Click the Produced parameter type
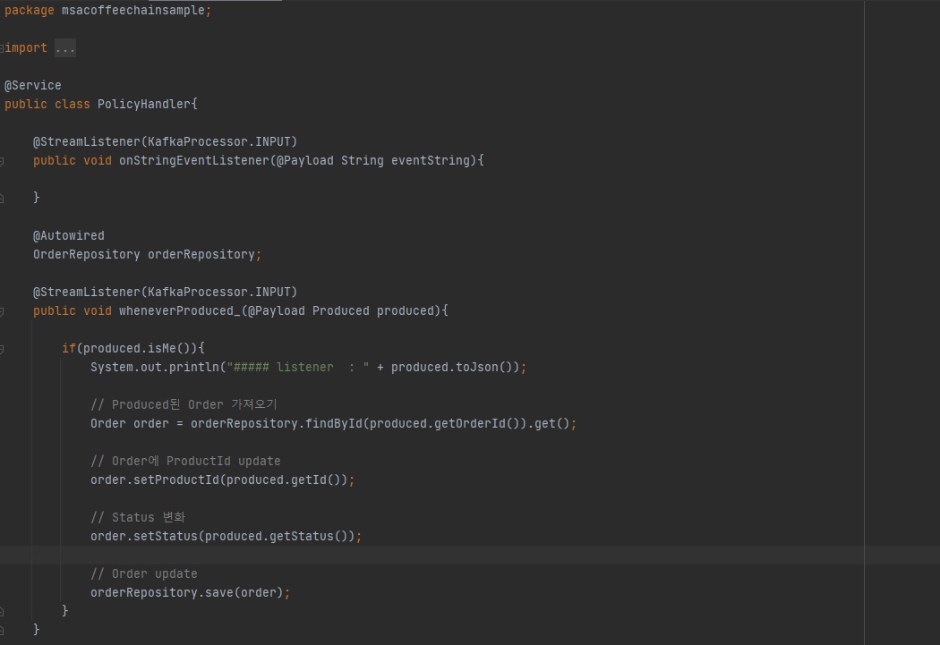Screen dimensions: 940x645 (340, 310)
